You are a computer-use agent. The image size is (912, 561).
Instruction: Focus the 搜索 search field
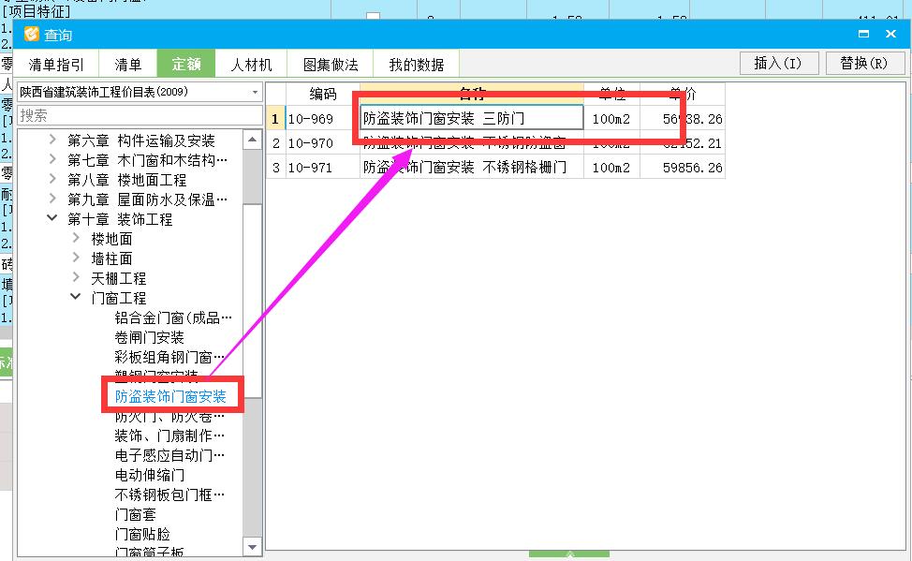point(140,115)
